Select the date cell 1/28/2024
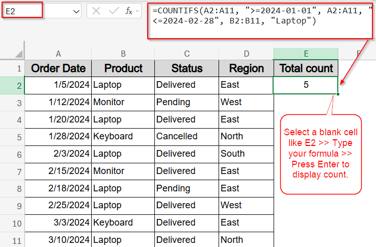Image resolution: width=376 pixels, height=247 pixels. (58, 137)
